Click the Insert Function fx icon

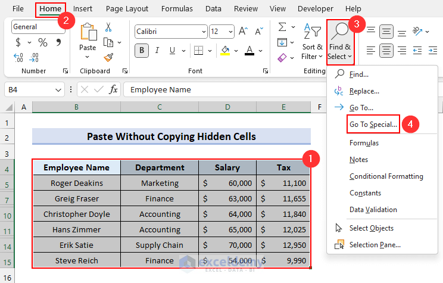(x=113, y=89)
